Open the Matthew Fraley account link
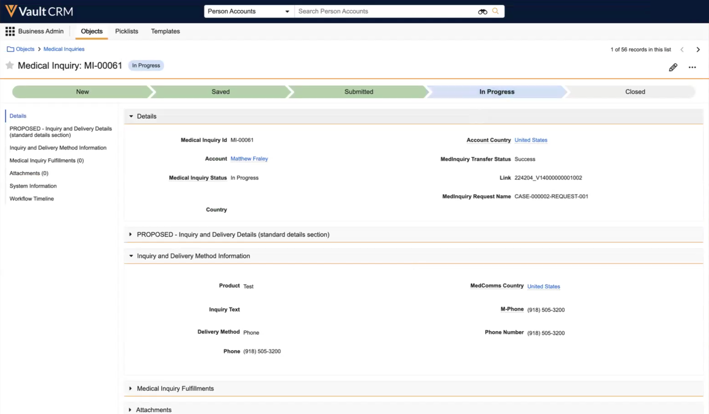Screen dimensions: 709x414 [249, 159]
